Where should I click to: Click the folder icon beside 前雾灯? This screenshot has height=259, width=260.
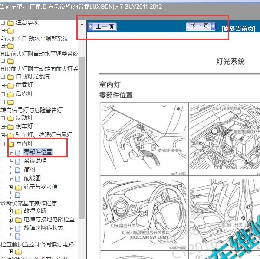click(10, 86)
